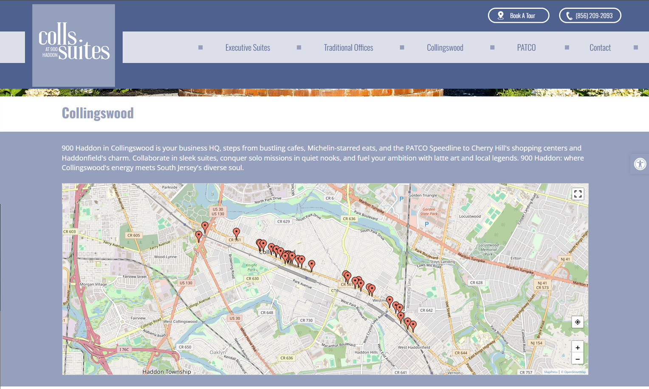Click the leftmost map pin near US 130
649x389 pixels.
pos(199,236)
